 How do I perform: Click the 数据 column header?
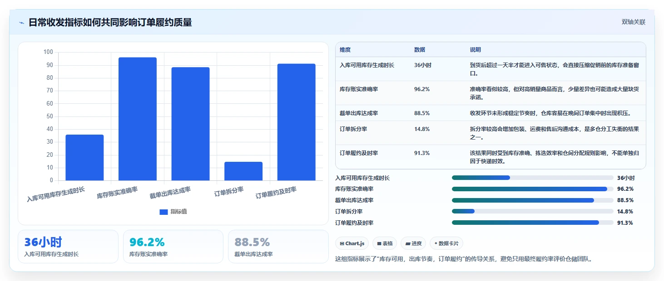point(420,50)
